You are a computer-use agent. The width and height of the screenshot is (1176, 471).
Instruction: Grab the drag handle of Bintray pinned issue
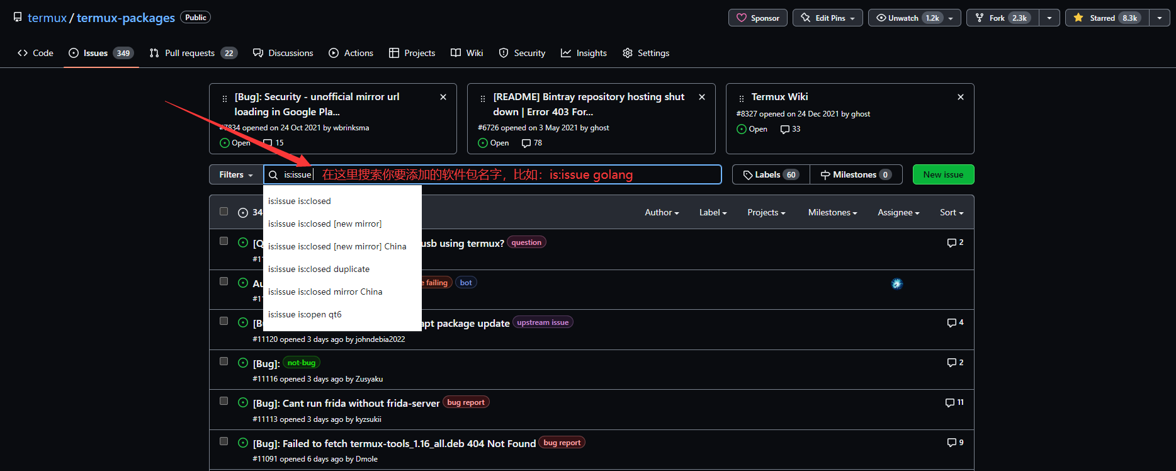(483, 98)
